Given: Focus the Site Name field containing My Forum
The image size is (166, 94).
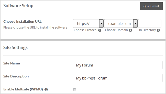Looking at the screenshot, I should [x=118, y=65].
